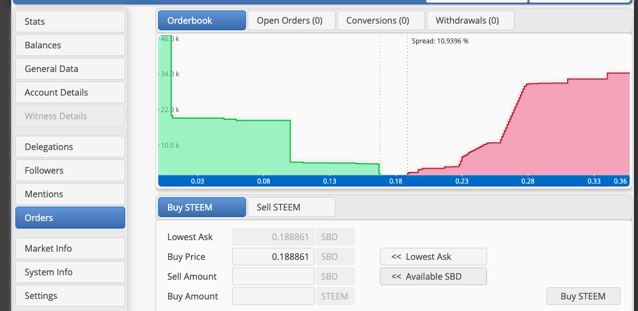
Task: Click the 10.0 k depth axis label
Action: [170, 145]
